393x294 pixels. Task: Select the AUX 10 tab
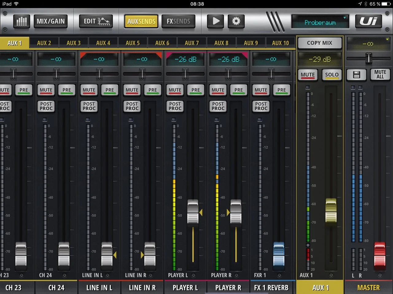(x=280, y=43)
